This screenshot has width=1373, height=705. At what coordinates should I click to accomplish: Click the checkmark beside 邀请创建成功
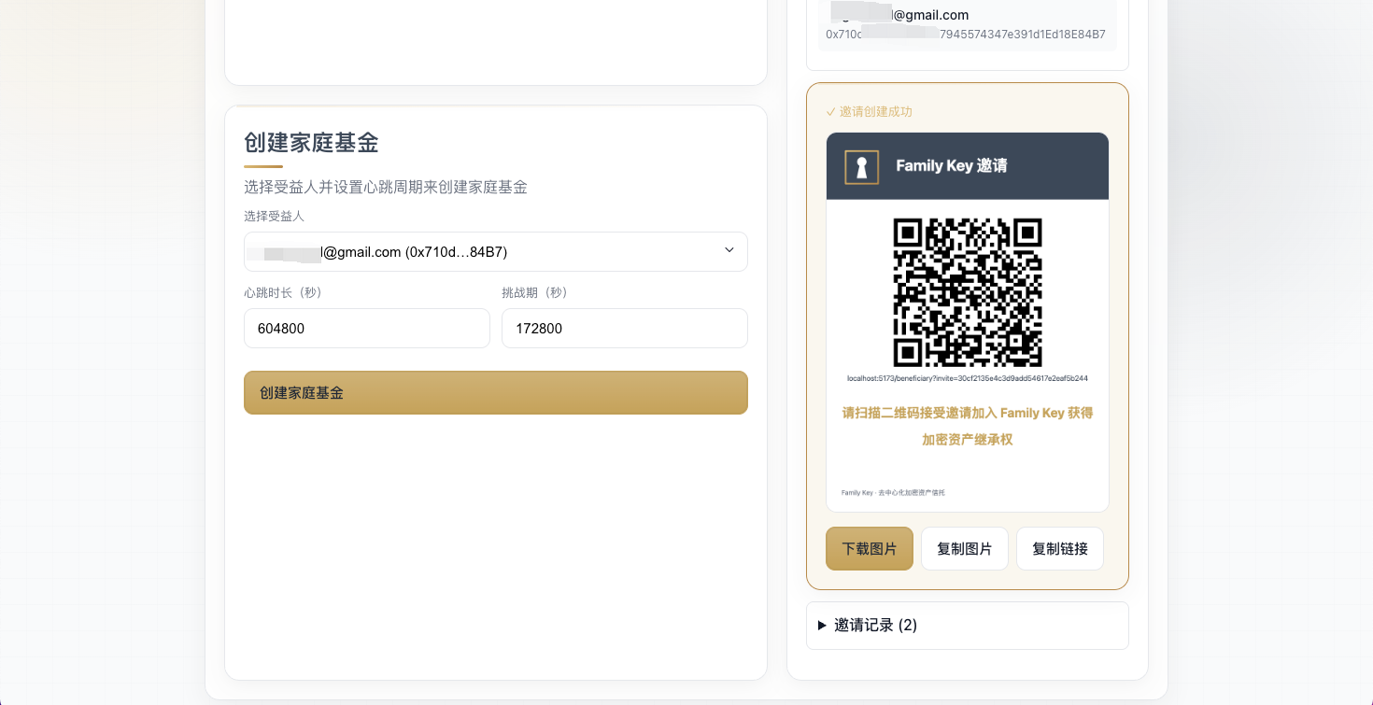coord(830,112)
